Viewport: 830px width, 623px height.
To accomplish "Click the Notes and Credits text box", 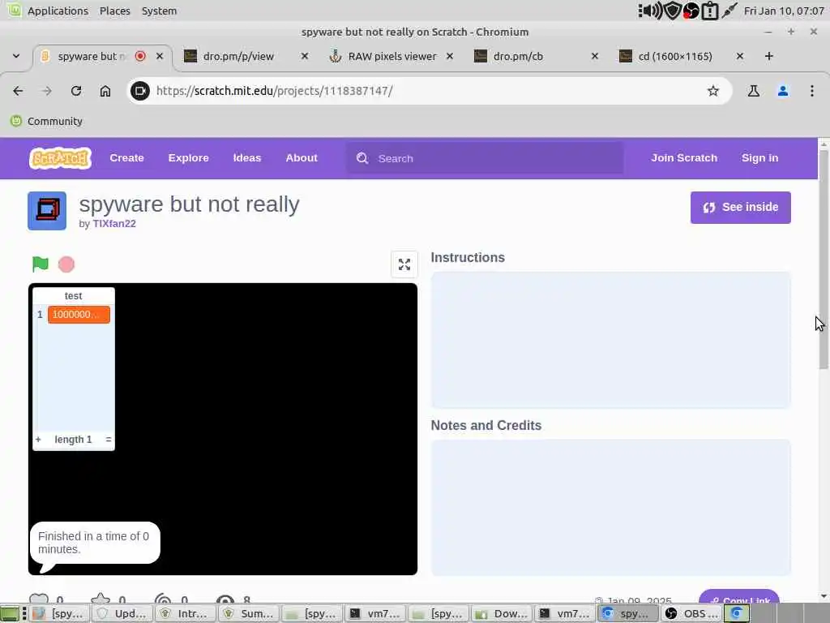I will point(611,508).
